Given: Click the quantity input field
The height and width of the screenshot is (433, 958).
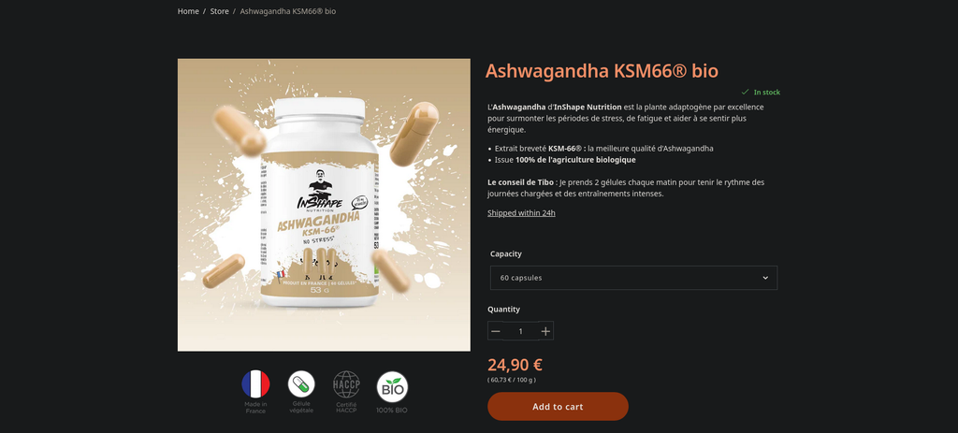Looking at the screenshot, I should pyautogui.click(x=520, y=331).
